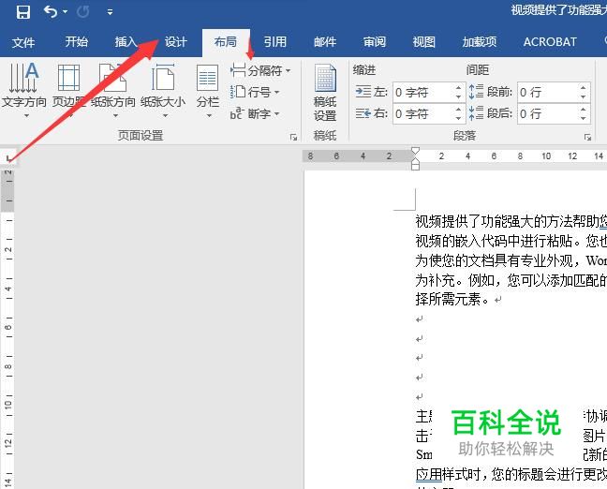The image size is (607, 489).
Task: Open the Undo history dropdown arrow
Action: pyautogui.click(x=65, y=12)
